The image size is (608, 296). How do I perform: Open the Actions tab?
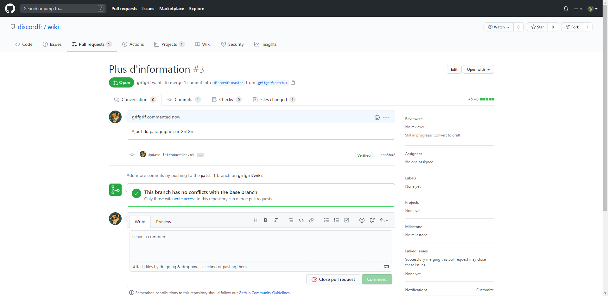pos(133,44)
